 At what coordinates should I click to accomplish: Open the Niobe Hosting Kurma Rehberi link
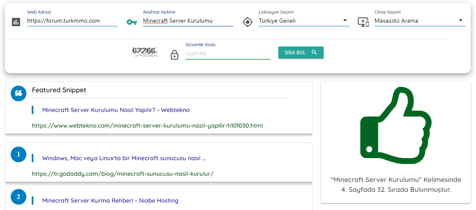pyautogui.click(x=110, y=201)
